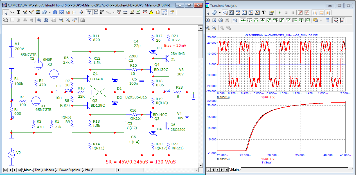Open dropdown arrow beside analysis window icon
Image resolution: width=356 pixels, height=175 pixels.
[219, 13]
